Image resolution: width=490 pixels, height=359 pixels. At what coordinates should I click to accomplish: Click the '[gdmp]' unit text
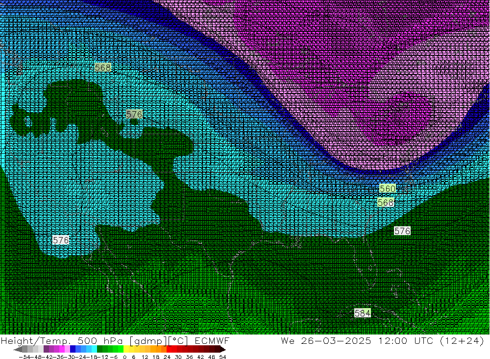148,340
